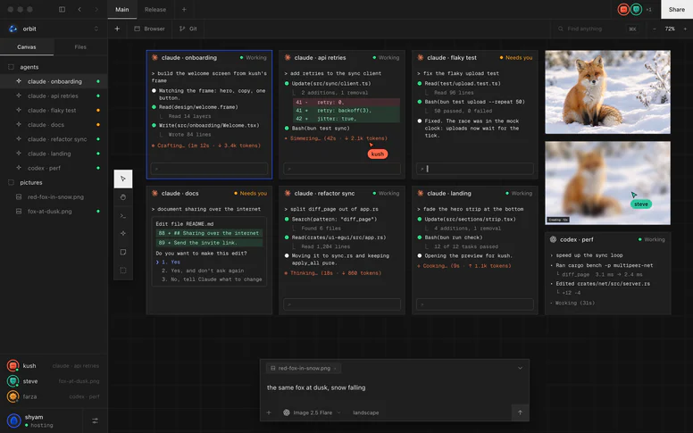Toggle the agents group checkbox
This screenshot has width=693, height=433.
tap(11, 67)
